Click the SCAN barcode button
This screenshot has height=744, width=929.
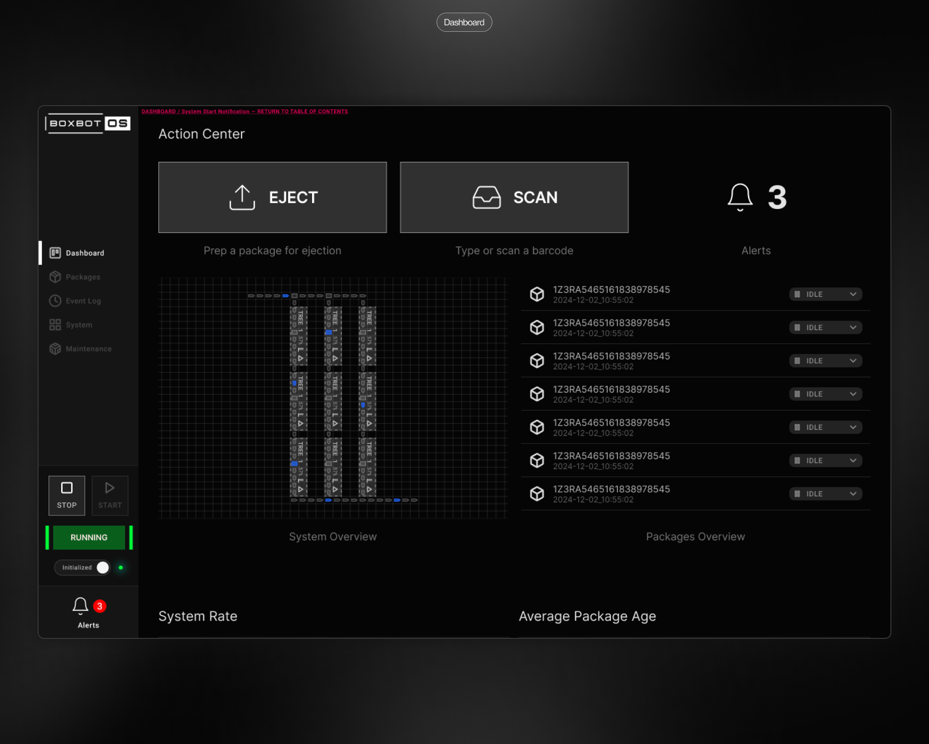(x=514, y=197)
